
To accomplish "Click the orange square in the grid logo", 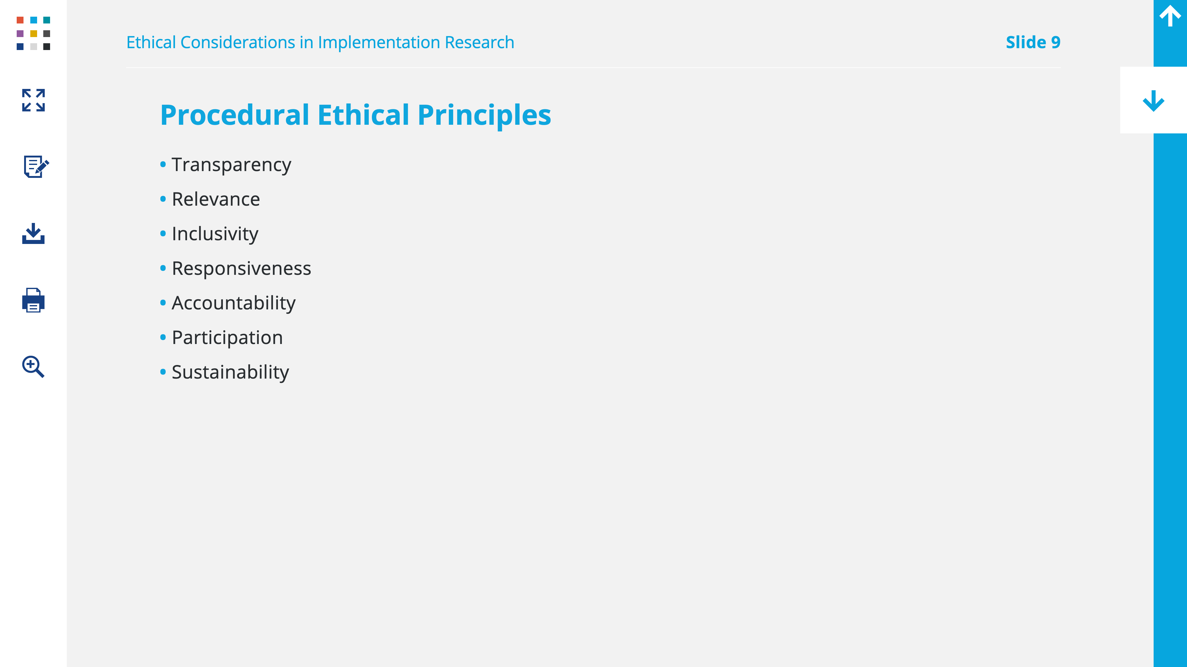I will click(20, 20).
